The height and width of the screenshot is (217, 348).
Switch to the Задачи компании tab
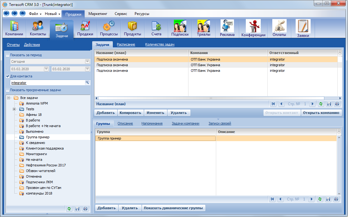pos(186,123)
